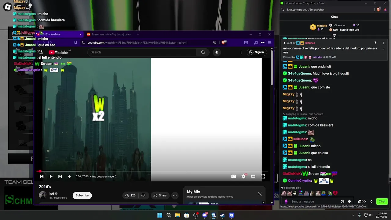The width and height of the screenshot is (391, 220).
Task: Go to YouTube home via logo
Action: coord(58,53)
